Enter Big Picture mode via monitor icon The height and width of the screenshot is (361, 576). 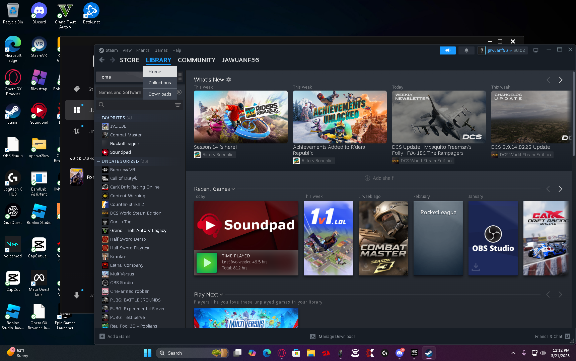536,50
